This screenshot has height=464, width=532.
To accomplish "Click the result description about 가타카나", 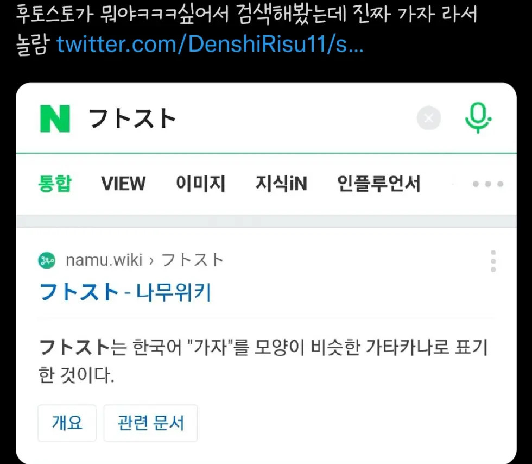I will click(263, 361).
